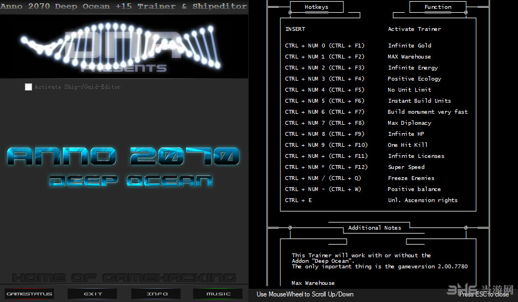Click the Anno 2070 Deep Ocean title logo
Viewport: 518px width, 302px height.
(123, 167)
